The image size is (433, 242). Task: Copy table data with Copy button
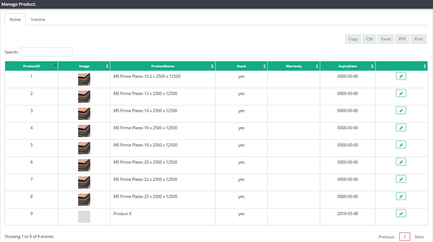353,39
